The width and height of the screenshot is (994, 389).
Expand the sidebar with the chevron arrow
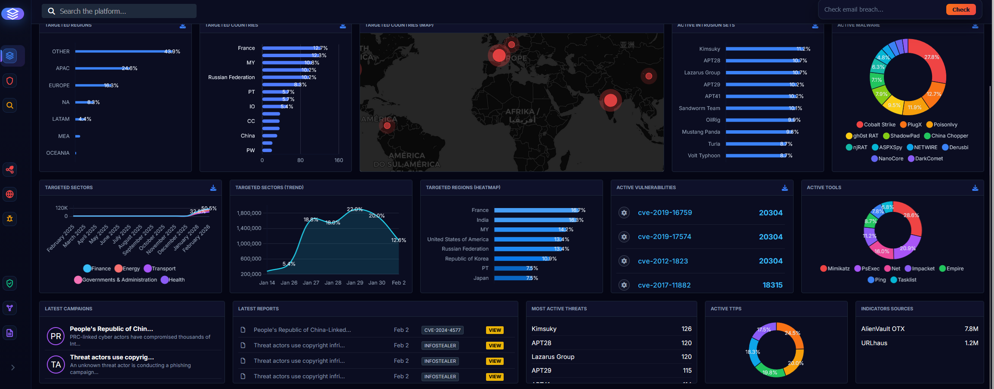click(13, 368)
